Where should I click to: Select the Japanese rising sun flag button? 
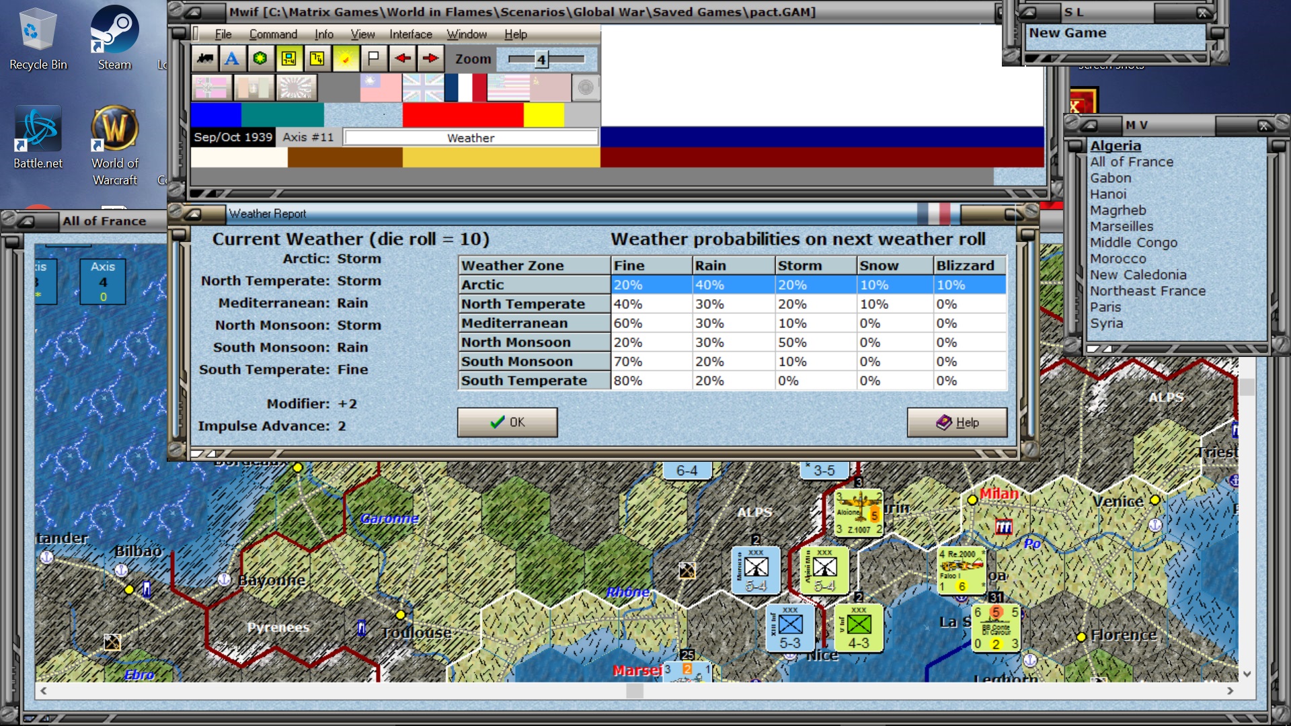tap(297, 87)
